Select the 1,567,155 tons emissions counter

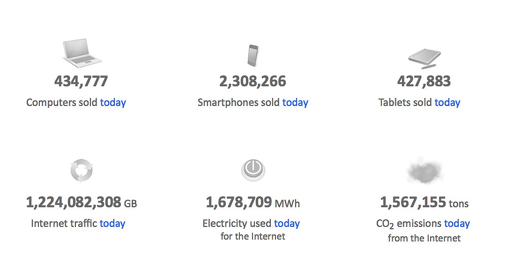point(424,203)
